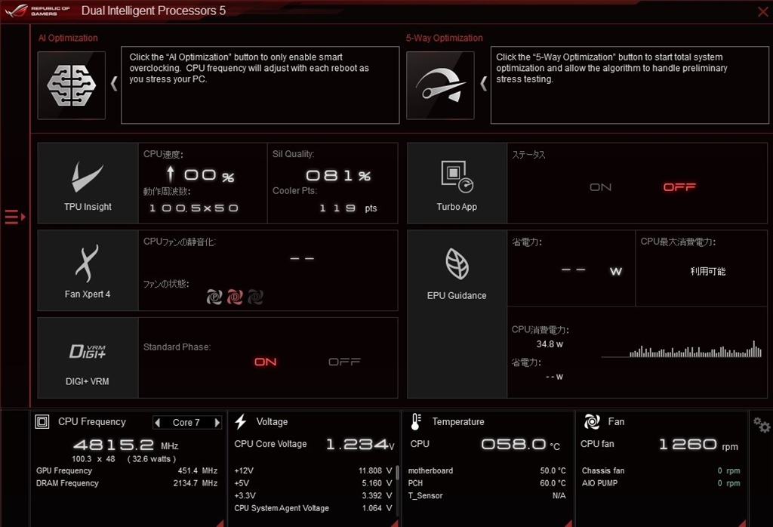Click the 利用可能 CPU max power text

(708, 271)
